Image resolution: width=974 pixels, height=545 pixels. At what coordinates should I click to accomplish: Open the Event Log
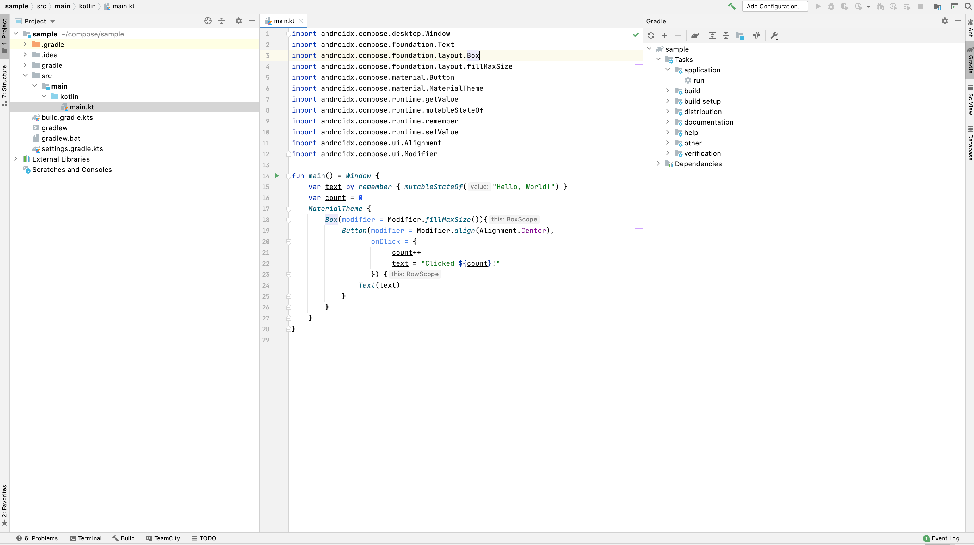[941, 538]
